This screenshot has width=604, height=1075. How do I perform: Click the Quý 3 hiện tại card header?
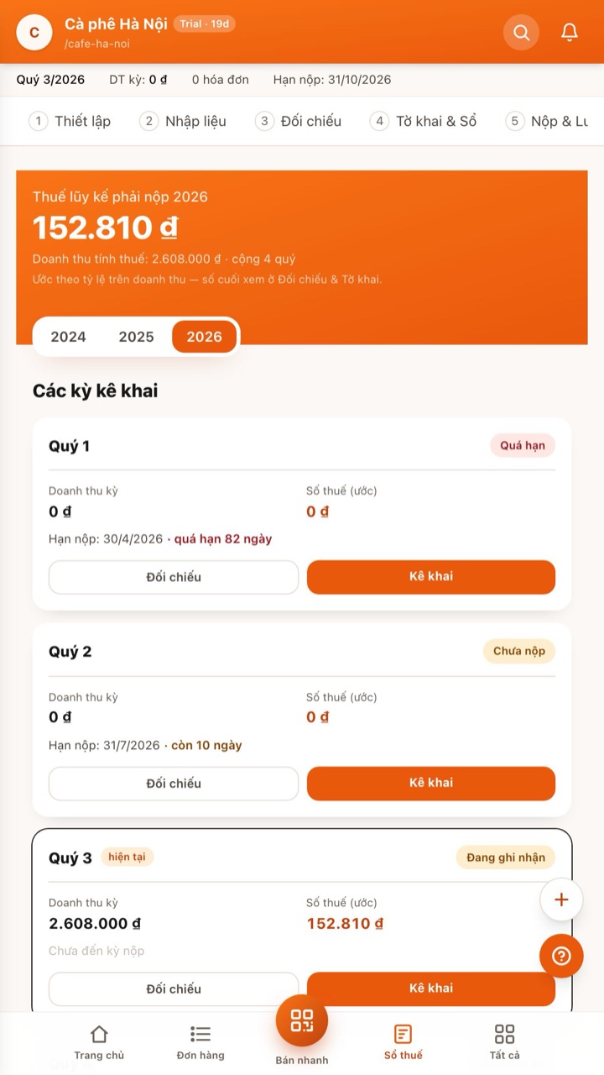(302, 857)
